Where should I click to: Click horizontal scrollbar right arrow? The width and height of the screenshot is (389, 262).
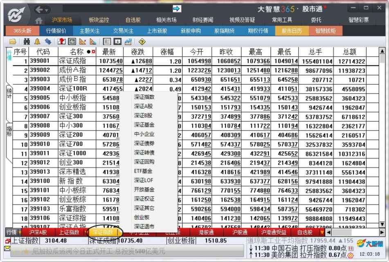pyautogui.click(x=382, y=233)
